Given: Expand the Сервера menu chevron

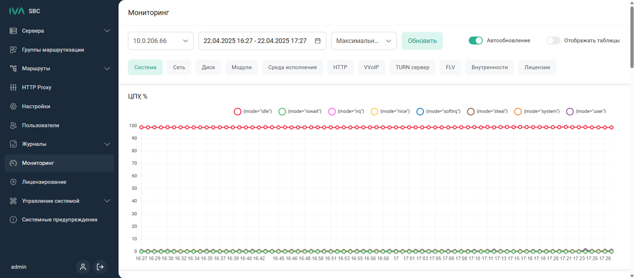Looking at the screenshot, I should click(x=107, y=31).
